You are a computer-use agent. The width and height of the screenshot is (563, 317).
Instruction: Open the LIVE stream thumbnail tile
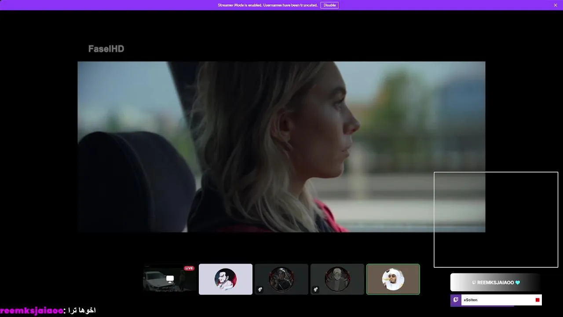[x=170, y=279]
